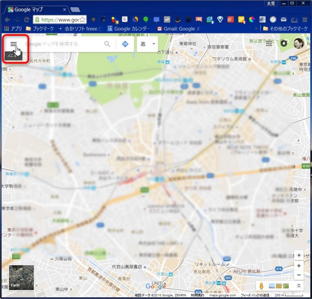Image resolution: width=312 pixels, height=299 pixels.
Task: Open the Google apps grid
Action: pyautogui.click(x=269, y=44)
